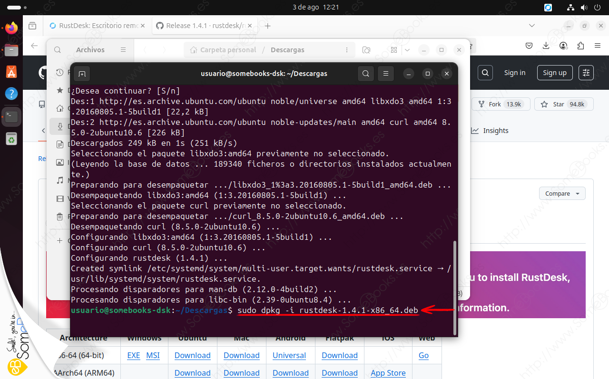Image resolution: width=609 pixels, height=379 pixels.
Task: Open the Firefox account icon
Action: click(x=564, y=46)
